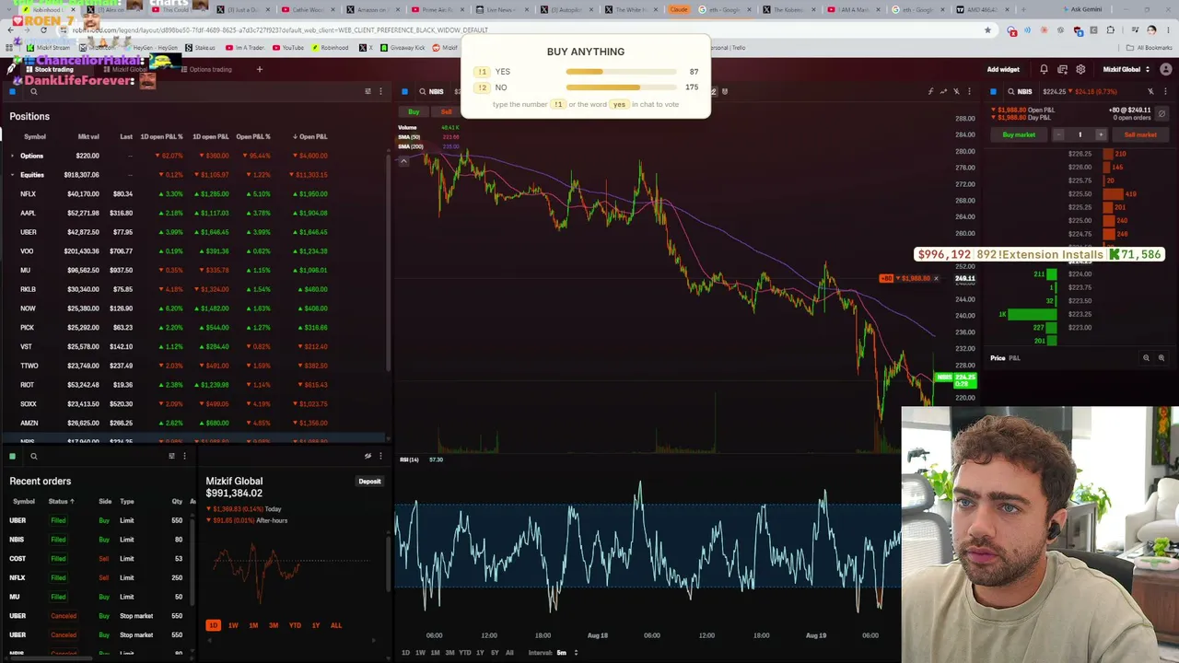Open Positions widget layout settings icon
The width and height of the screenshot is (1179, 663).
(368, 91)
